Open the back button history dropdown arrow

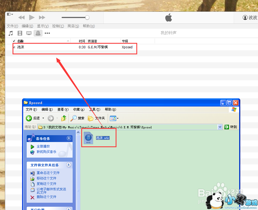[43, 118]
